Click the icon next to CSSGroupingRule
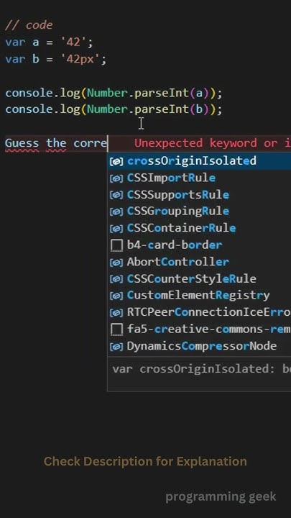The width and height of the screenshot is (291, 518). coord(116,212)
